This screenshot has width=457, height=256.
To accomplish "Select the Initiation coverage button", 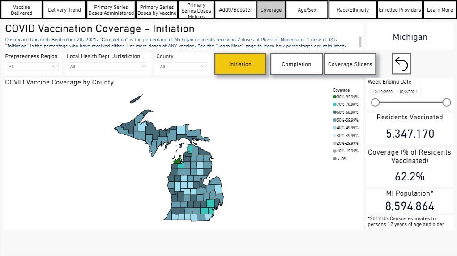I will 240,64.
